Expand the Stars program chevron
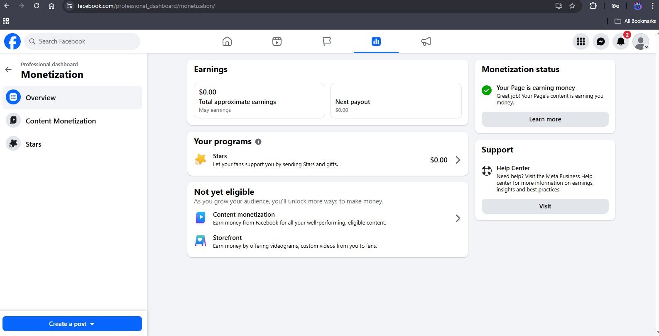 [x=458, y=160]
